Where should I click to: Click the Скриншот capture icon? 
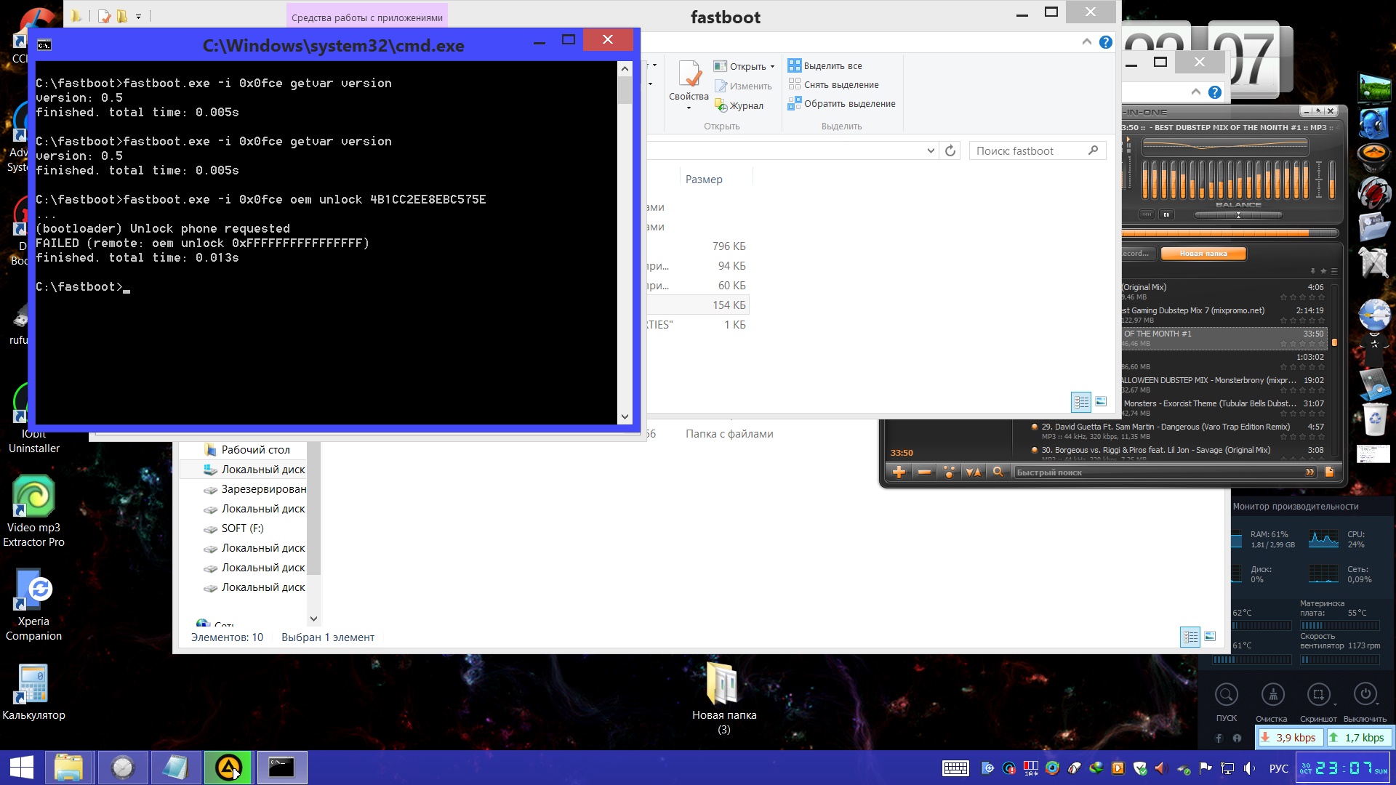(x=1318, y=695)
